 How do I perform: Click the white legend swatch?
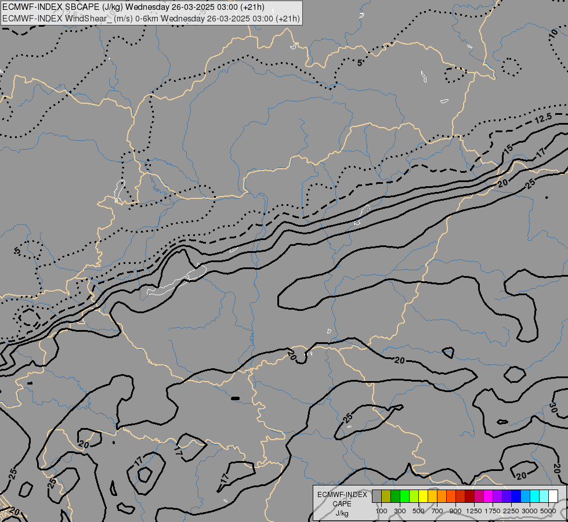pyautogui.click(x=553, y=496)
